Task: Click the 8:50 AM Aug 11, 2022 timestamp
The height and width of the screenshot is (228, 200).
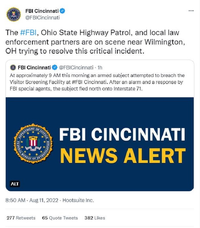Action: tap(32, 200)
